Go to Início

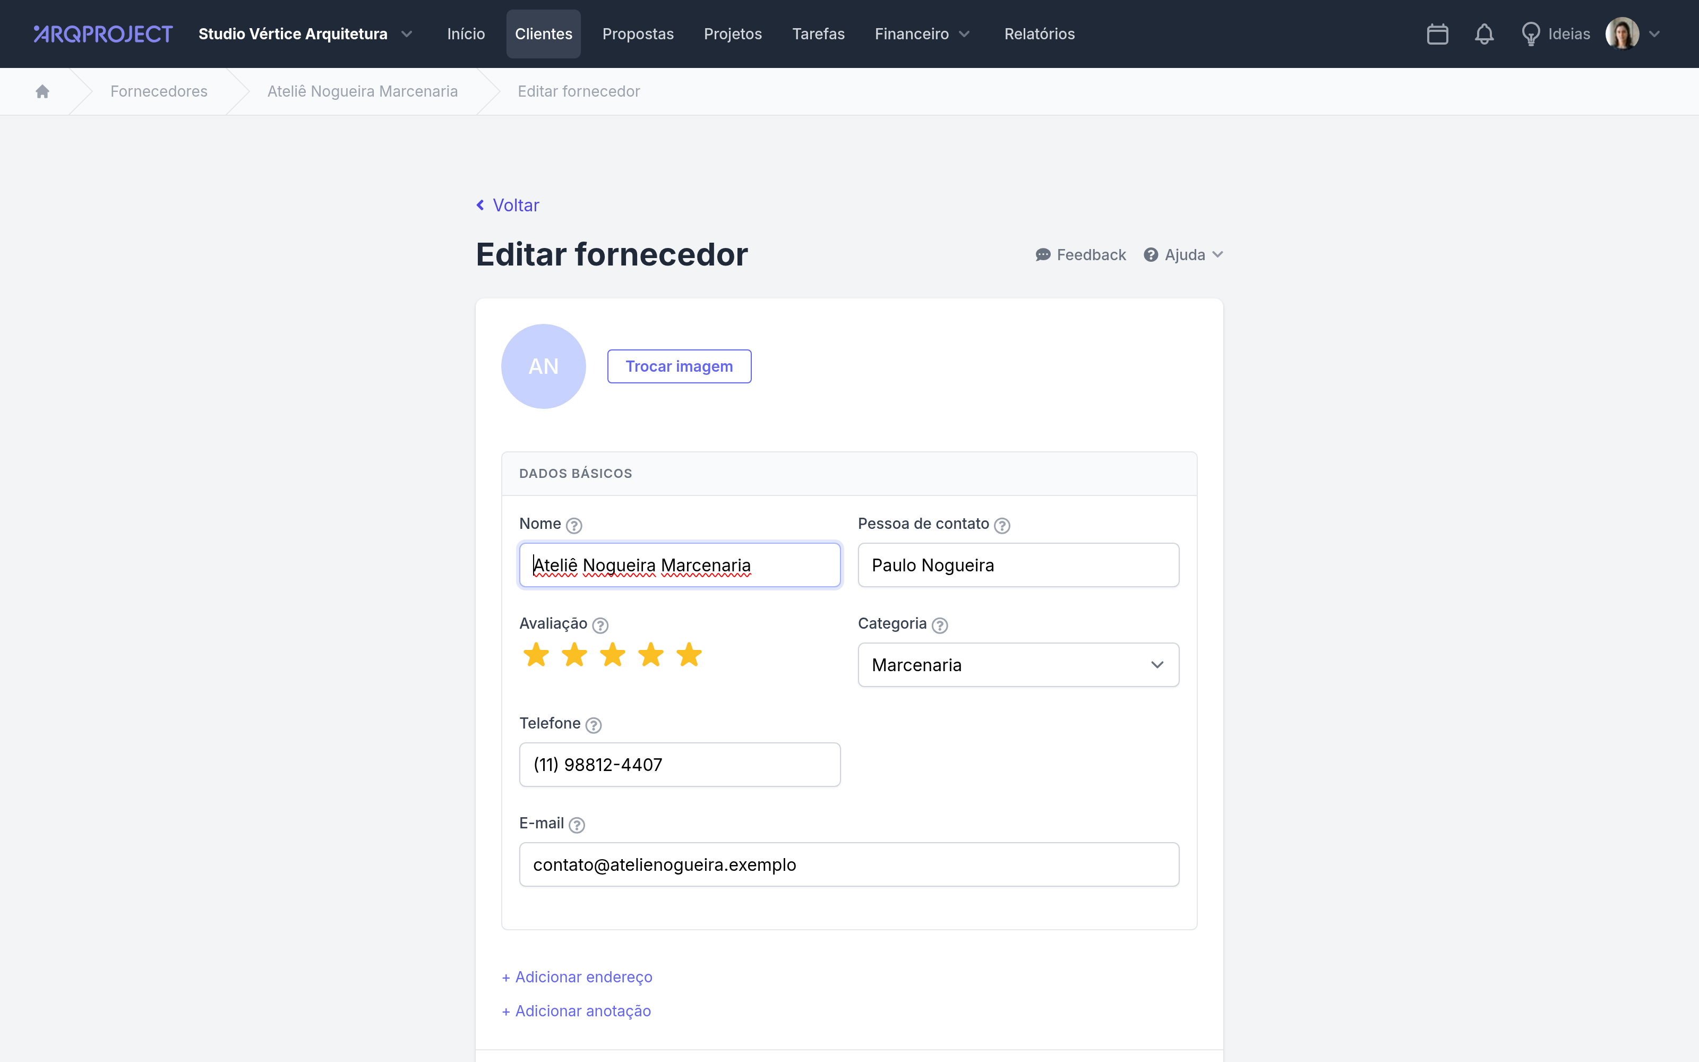pos(466,33)
